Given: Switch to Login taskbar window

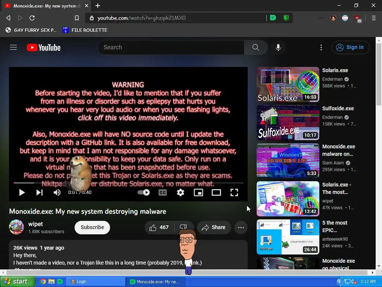Looking at the screenshot, I should pos(95,282).
